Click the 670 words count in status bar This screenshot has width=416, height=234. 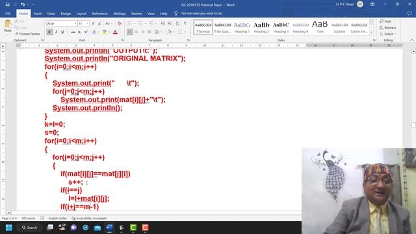29,218
